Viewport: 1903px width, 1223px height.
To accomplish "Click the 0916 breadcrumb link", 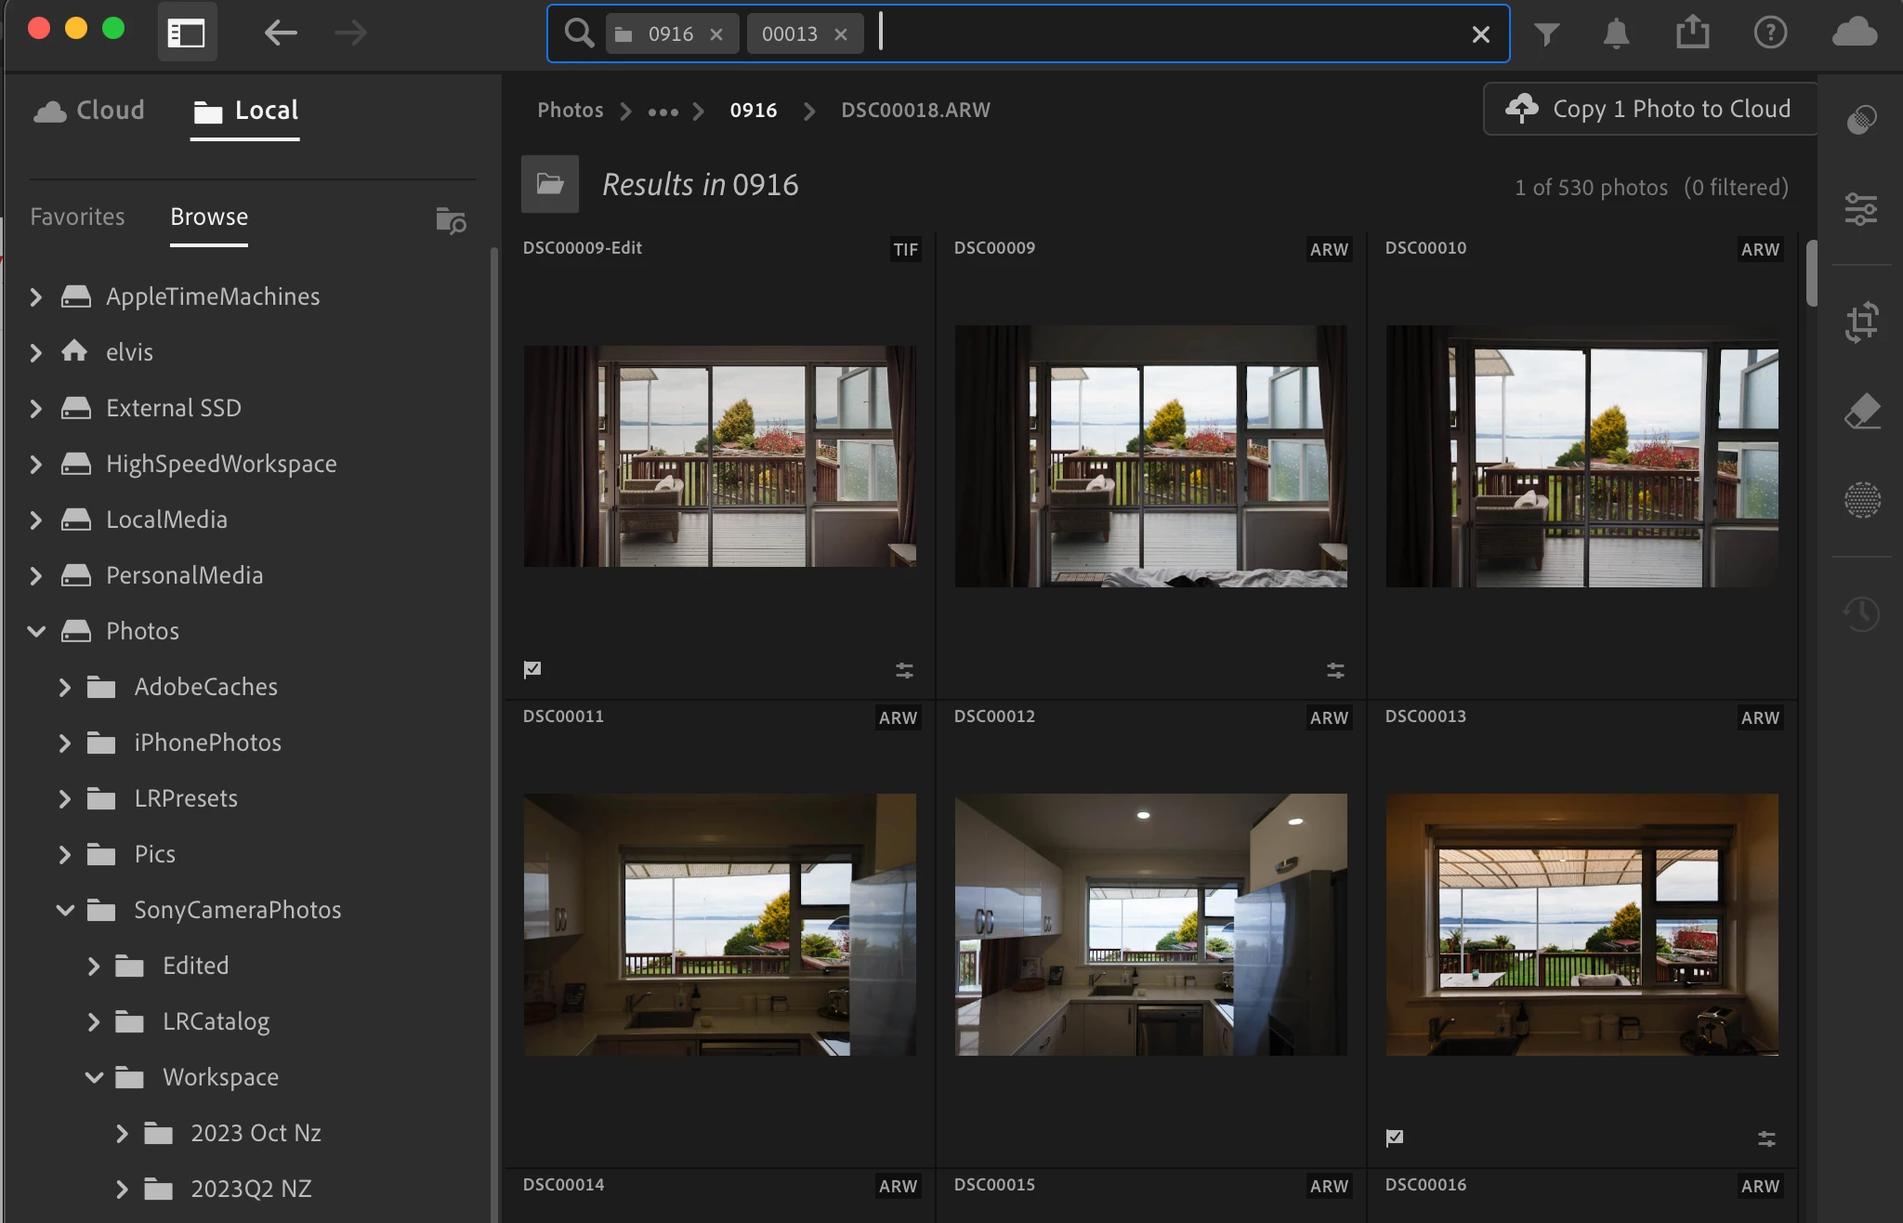I will click(753, 111).
